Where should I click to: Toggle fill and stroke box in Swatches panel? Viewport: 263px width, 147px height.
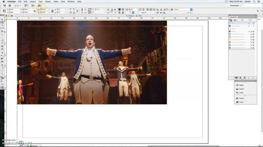click(x=231, y=20)
